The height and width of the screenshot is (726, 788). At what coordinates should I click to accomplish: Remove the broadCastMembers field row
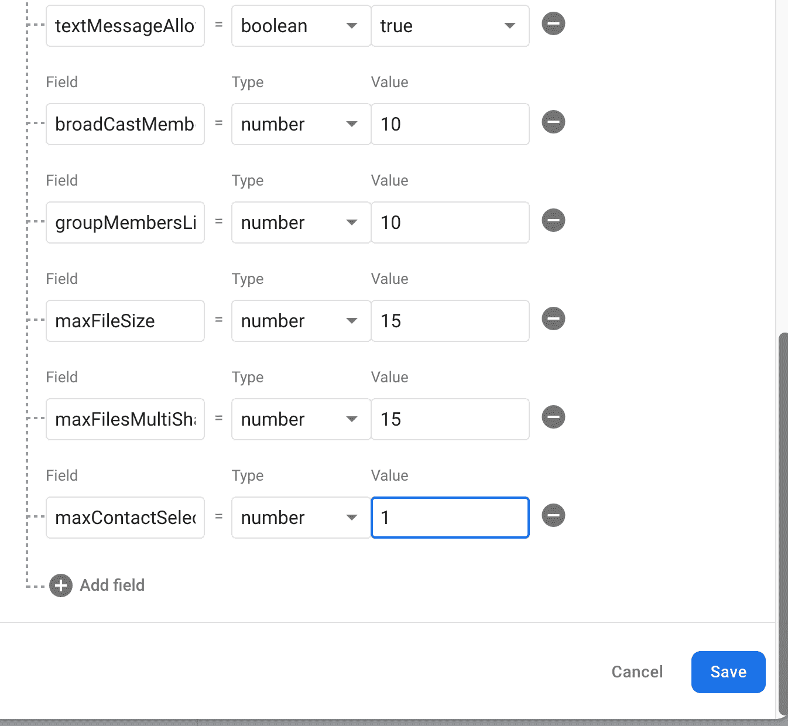pyautogui.click(x=553, y=122)
